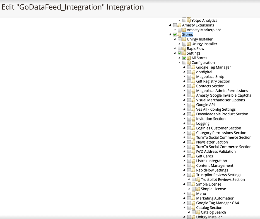Image resolution: width=260 pixels, height=219 pixels.
Task: Click the Content Management label
Action: pos(215,166)
